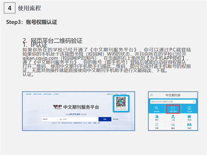Click the Step3：账号权限认证 heading
This screenshot has height=155, width=207.
tap(31, 22)
